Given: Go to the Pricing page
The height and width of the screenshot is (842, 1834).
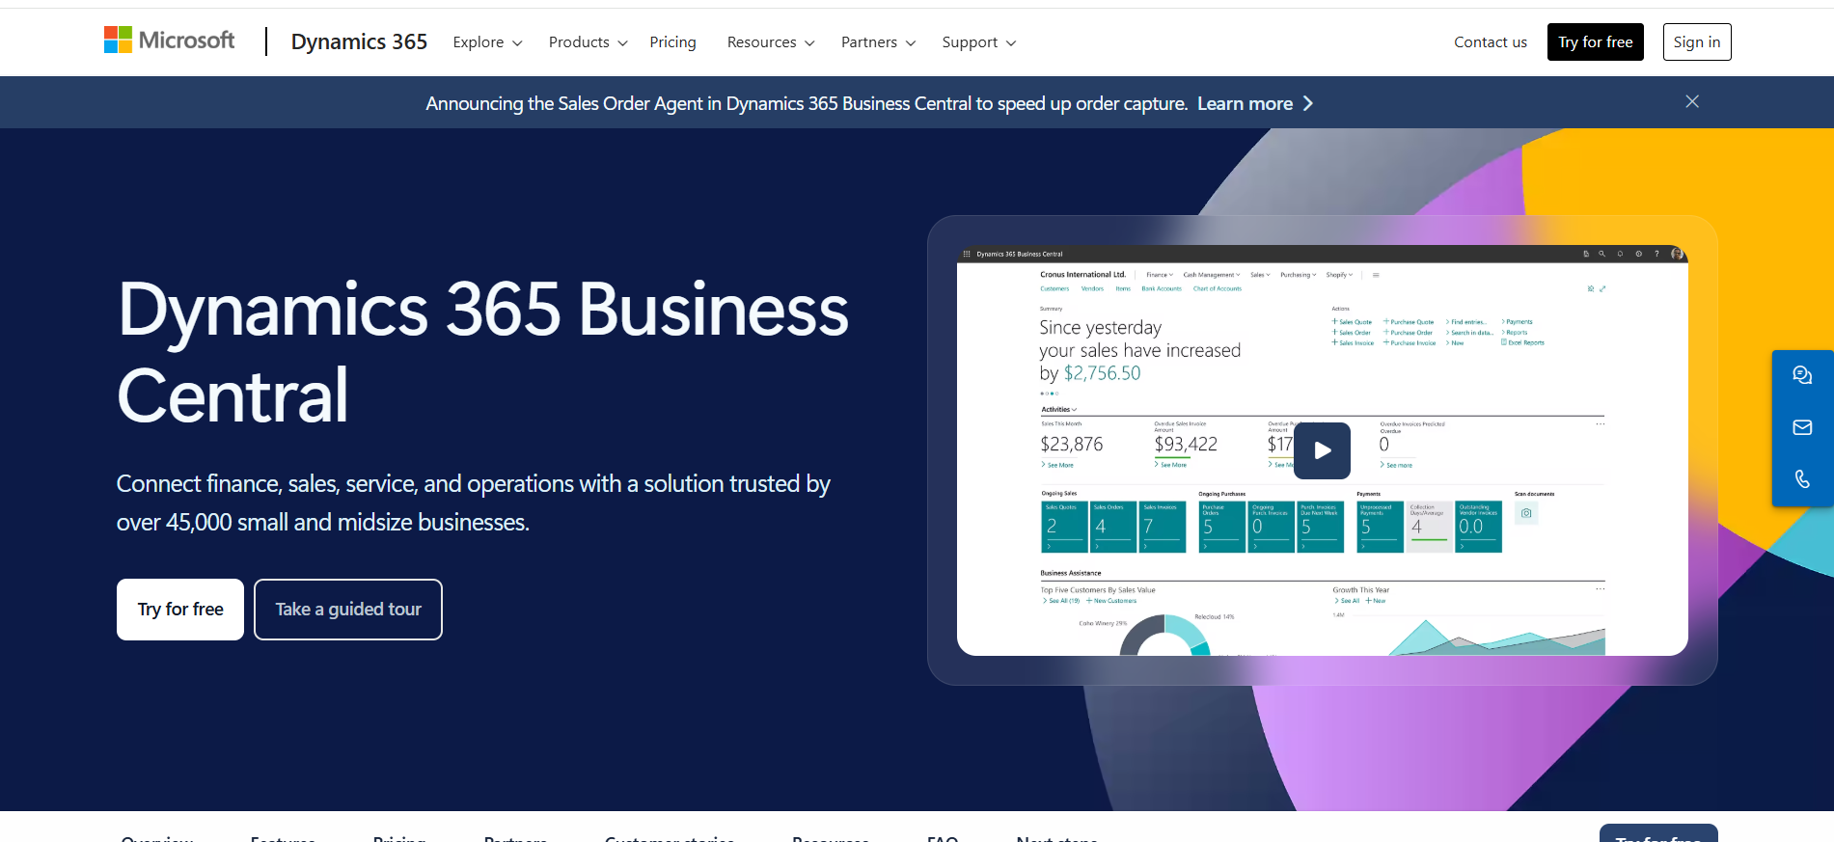Looking at the screenshot, I should [x=672, y=42].
